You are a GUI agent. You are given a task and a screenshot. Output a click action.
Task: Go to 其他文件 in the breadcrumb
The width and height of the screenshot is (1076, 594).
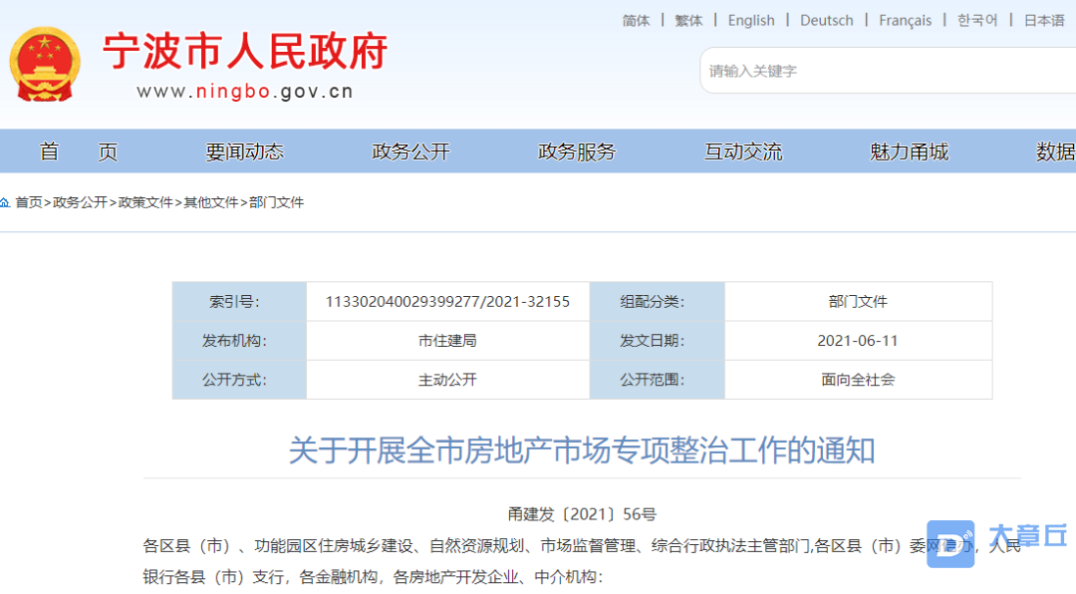[210, 202]
